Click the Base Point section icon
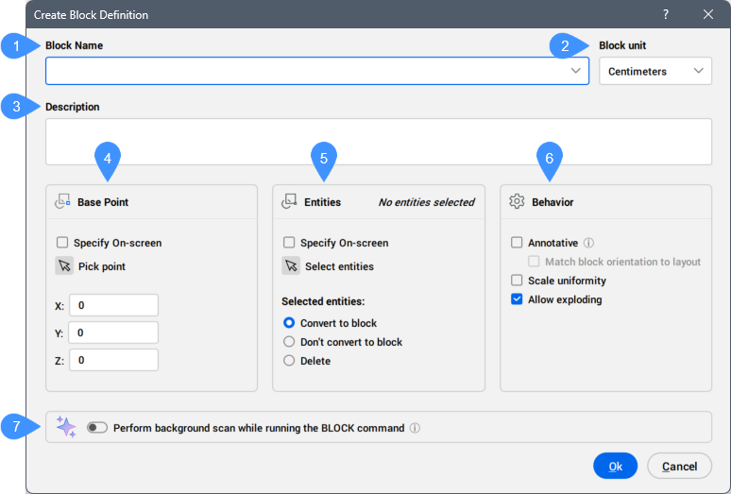This screenshot has width=731, height=494. [x=63, y=202]
